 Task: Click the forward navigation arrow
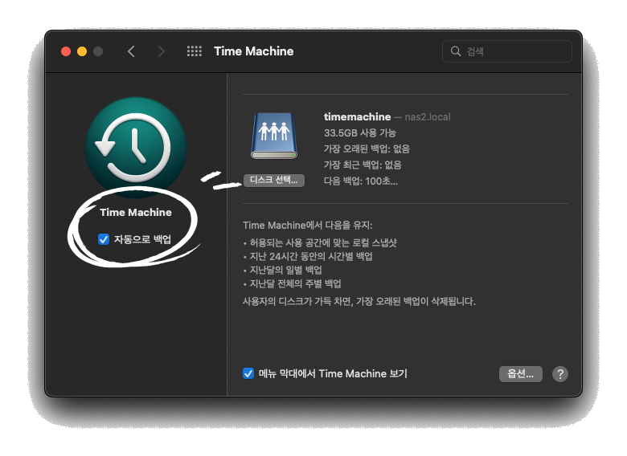(x=161, y=51)
